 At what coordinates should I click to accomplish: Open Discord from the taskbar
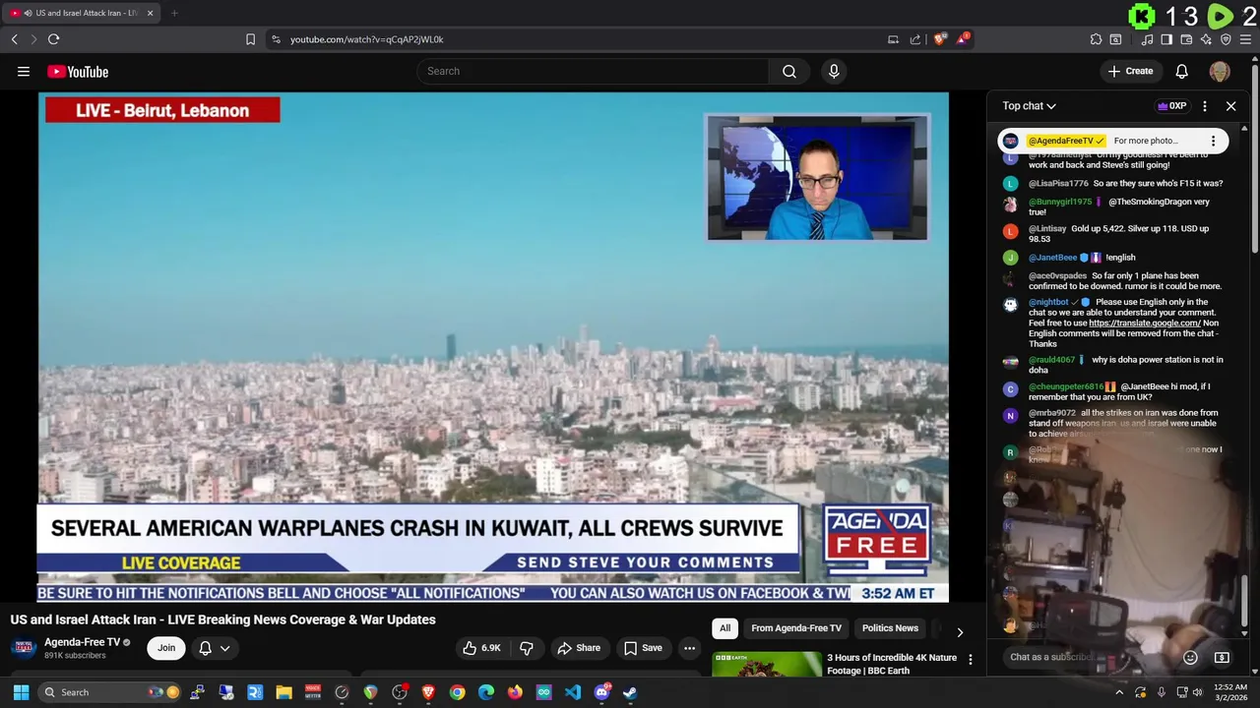tap(601, 692)
